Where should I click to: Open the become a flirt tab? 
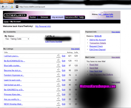point(72,17)
